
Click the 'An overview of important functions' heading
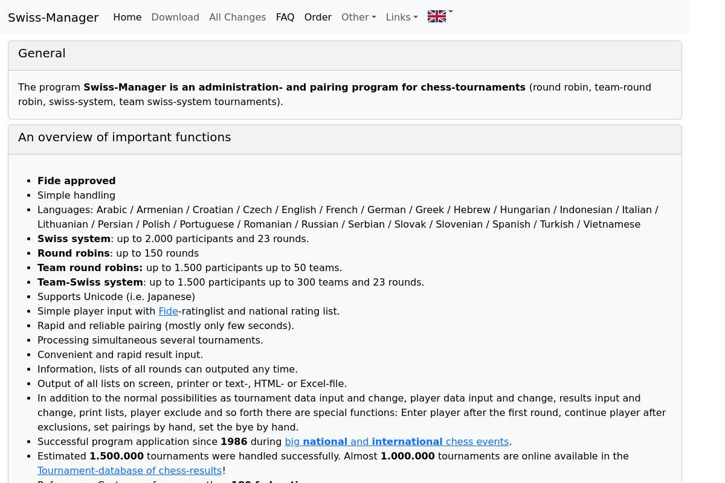point(124,137)
